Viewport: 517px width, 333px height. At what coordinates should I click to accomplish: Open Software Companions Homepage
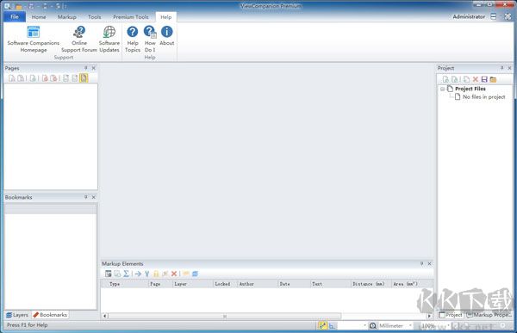pos(34,39)
